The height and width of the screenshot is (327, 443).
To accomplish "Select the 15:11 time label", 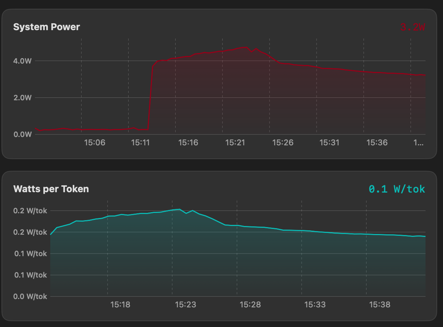I will point(141,143).
